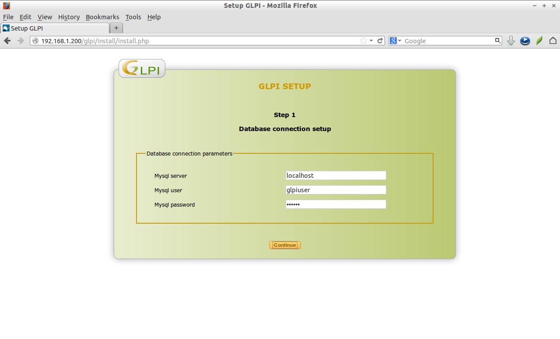Open the Google search engine selector
The image size is (560, 339).
pos(395,41)
